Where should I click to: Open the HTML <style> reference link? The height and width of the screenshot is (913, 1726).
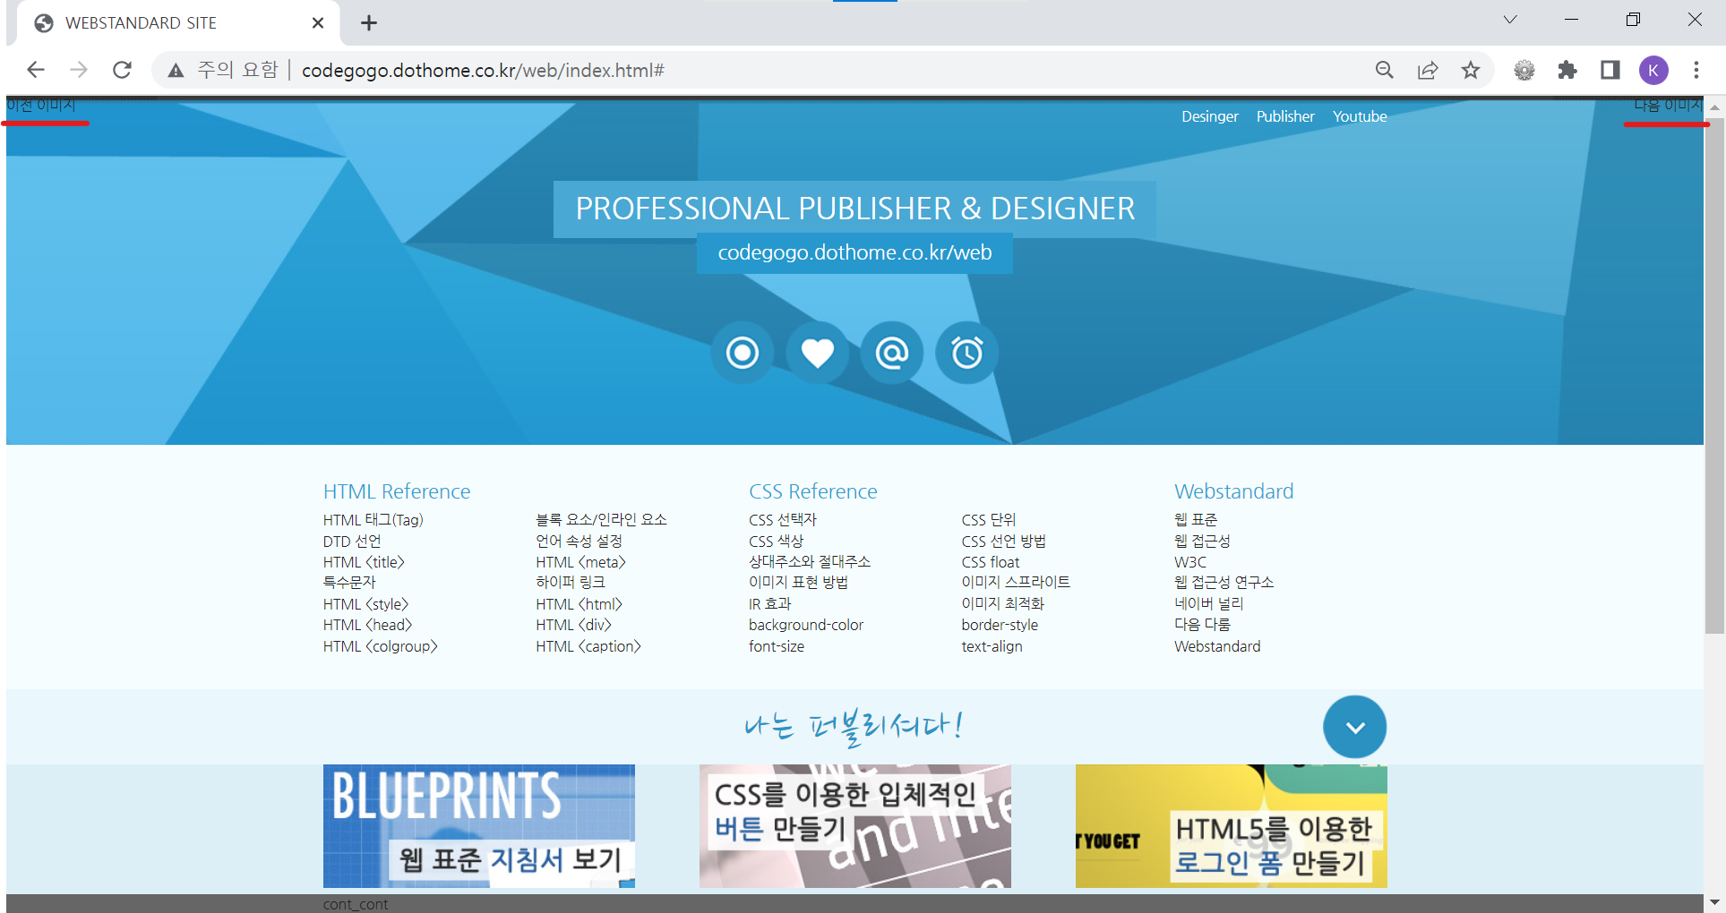[365, 604]
